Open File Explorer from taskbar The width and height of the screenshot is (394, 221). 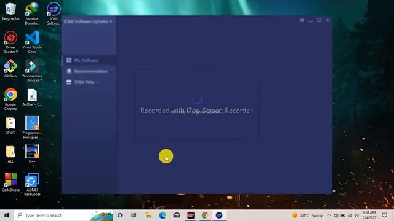[x=148, y=215]
